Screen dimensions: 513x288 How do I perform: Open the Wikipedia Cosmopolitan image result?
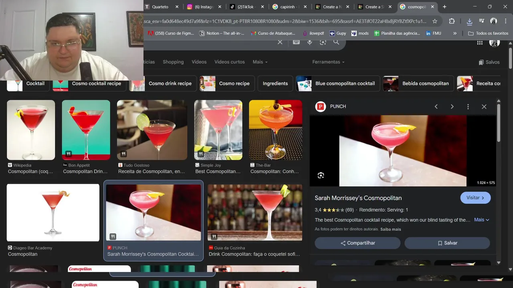tap(31, 130)
